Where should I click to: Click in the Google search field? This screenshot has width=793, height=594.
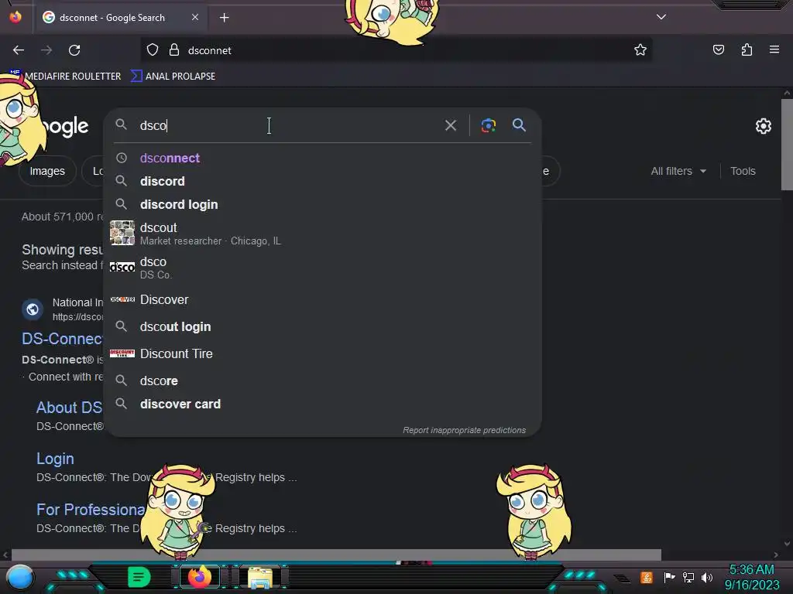coord(288,125)
